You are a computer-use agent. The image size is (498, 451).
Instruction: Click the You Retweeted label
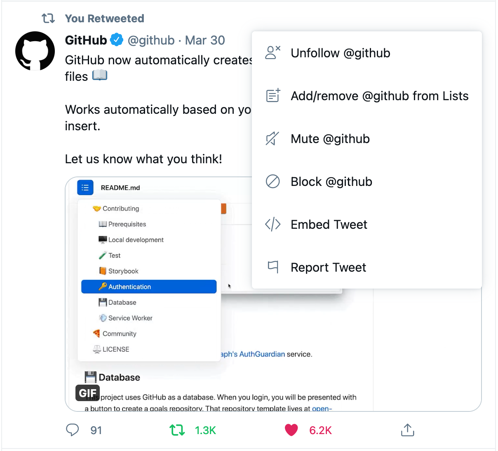(x=105, y=19)
